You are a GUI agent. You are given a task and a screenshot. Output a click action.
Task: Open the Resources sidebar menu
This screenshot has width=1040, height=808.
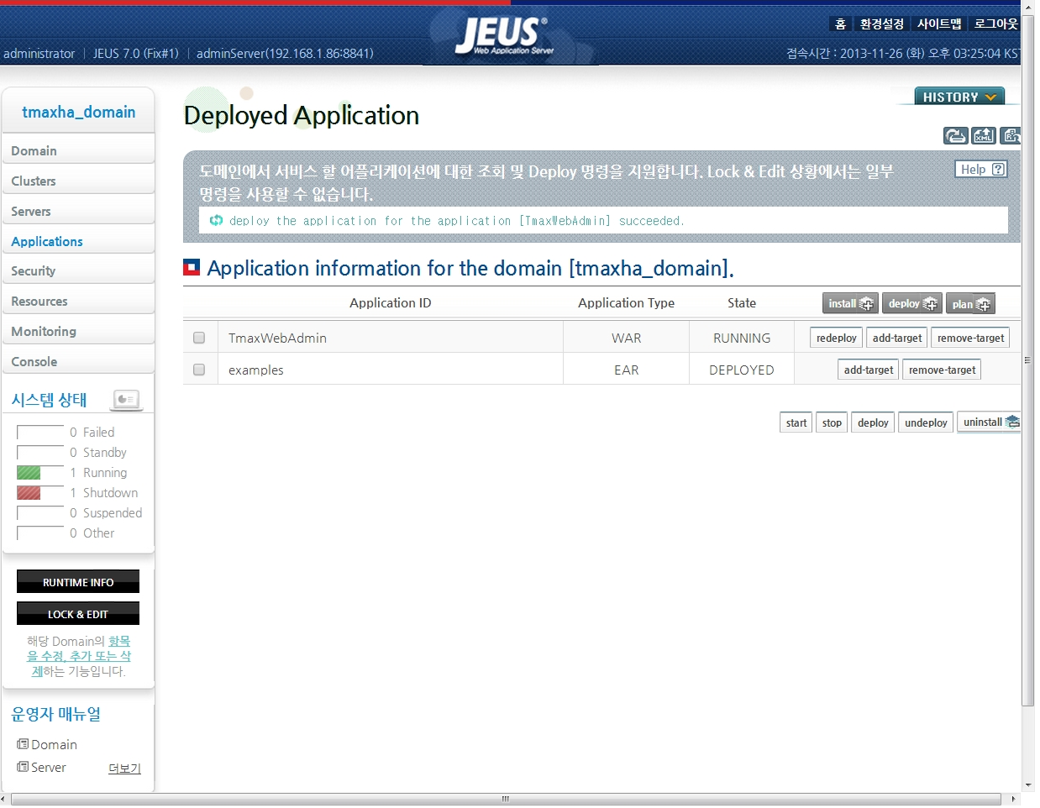coord(78,302)
